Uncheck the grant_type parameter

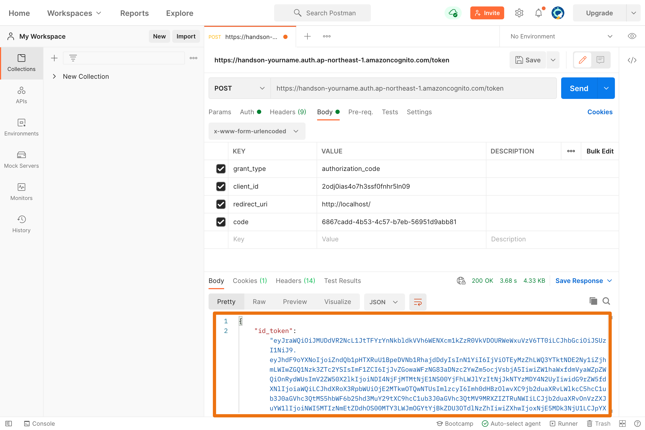tap(221, 169)
